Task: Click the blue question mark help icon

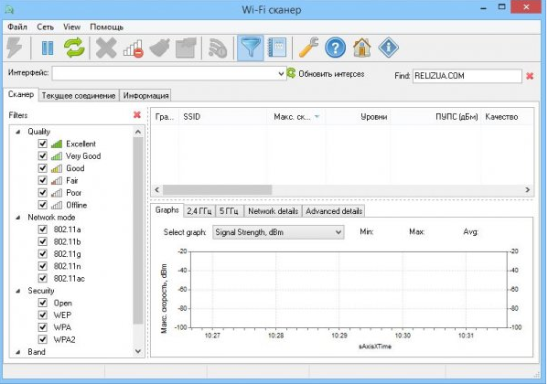Action: pos(335,48)
